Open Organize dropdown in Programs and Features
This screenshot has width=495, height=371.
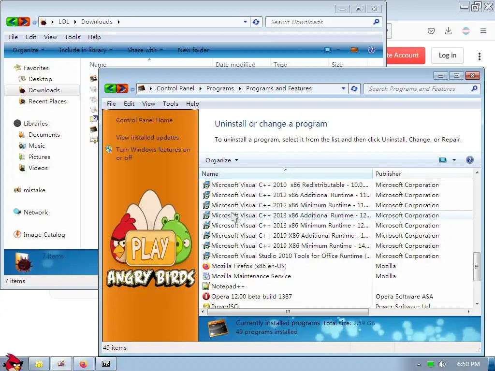[x=221, y=160]
